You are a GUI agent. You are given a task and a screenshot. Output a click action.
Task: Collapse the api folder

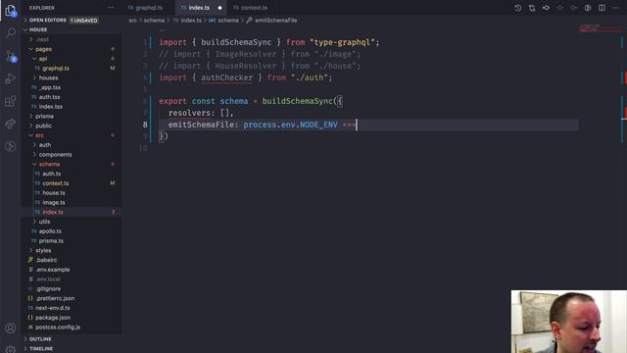43,59
